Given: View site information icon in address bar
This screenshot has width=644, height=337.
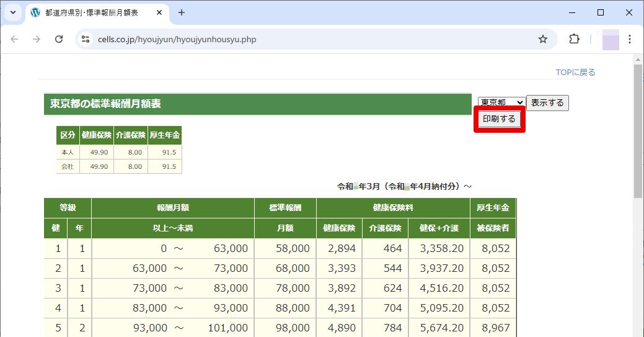Looking at the screenshot, I should coord(86,39).
